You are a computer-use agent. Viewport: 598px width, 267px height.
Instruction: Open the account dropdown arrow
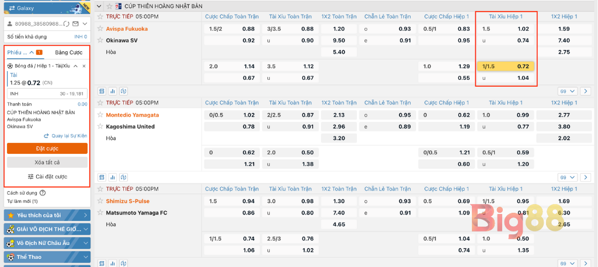coord(85,24)
